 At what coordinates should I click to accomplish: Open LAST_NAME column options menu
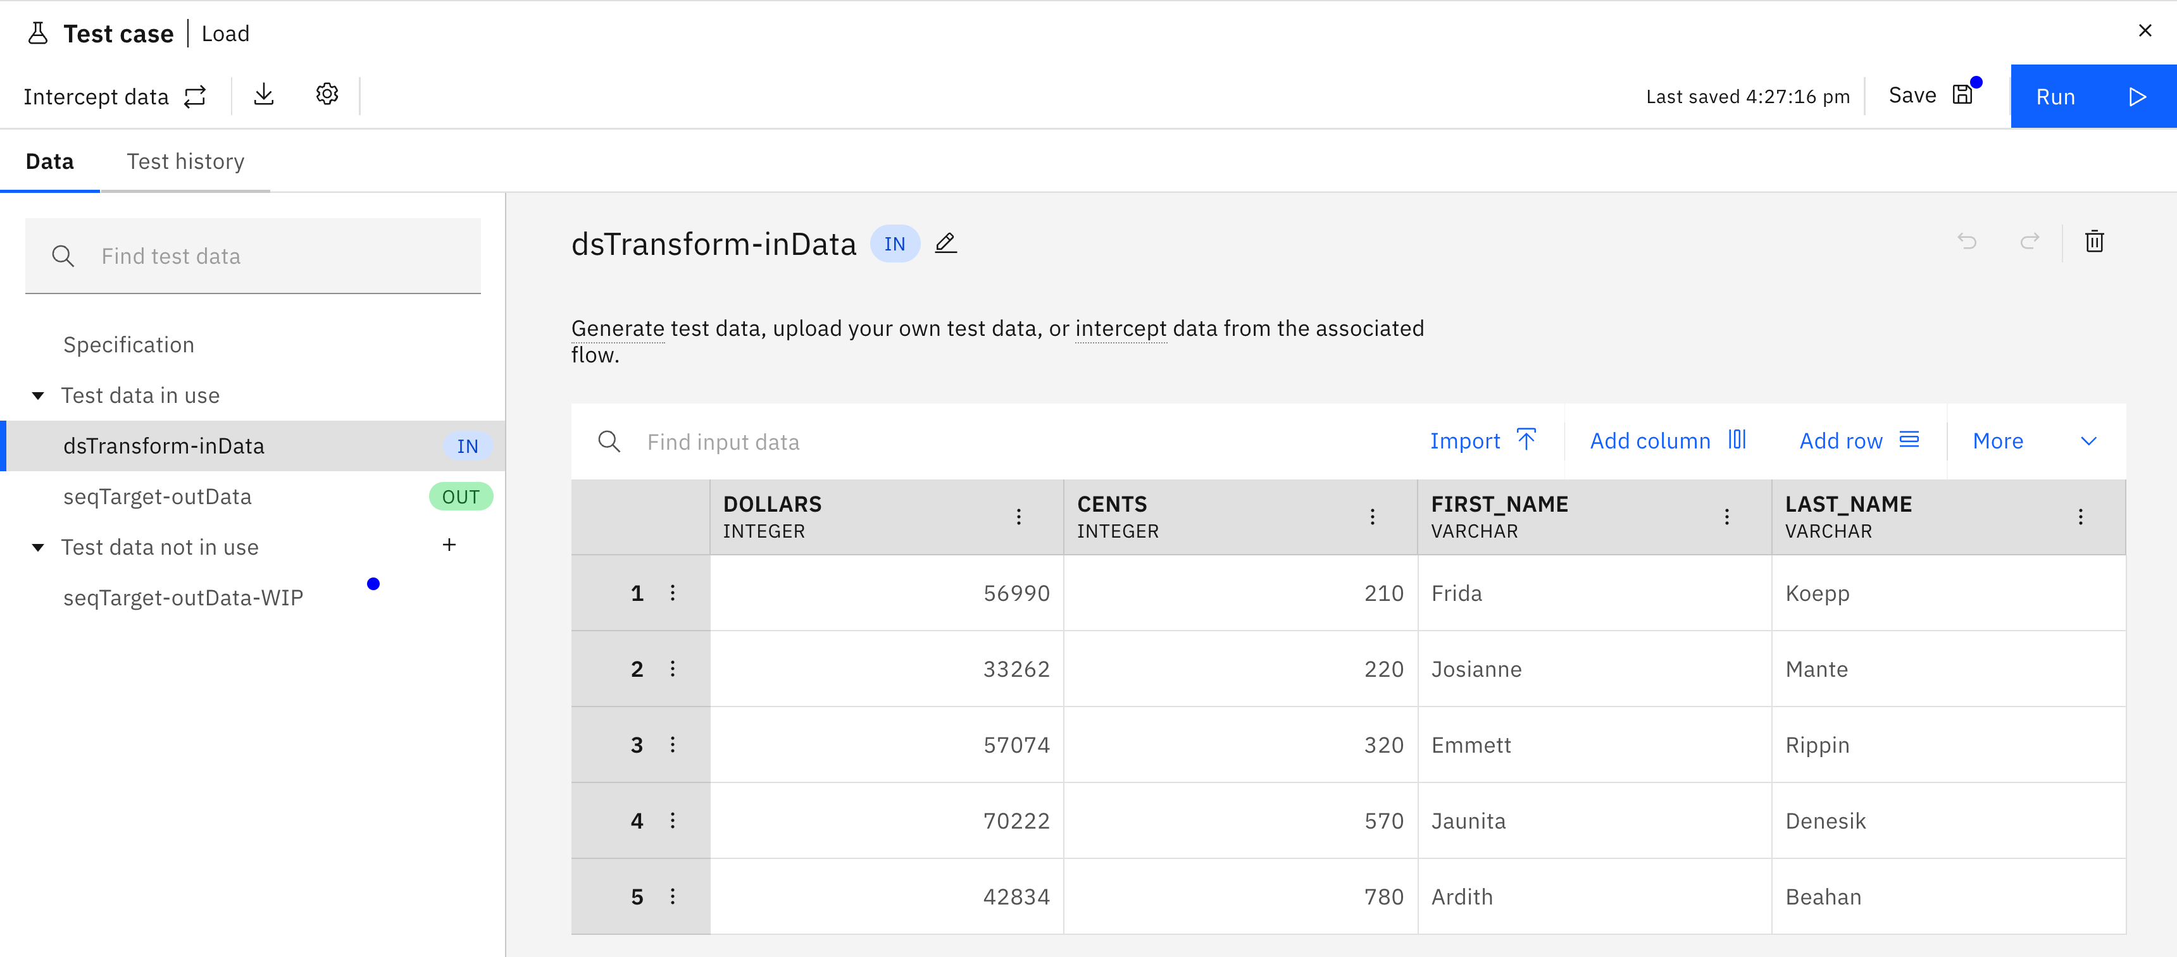[x=2080, y=517]
